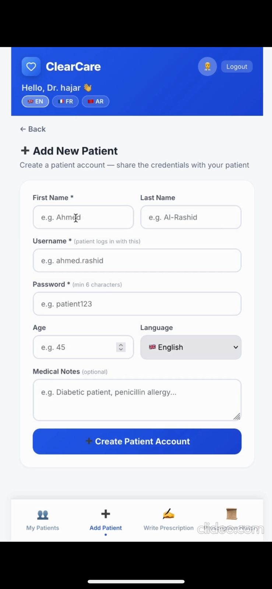This screenshot has height=589, width=272.
Task: Switch interface language to AR
Action: (x=95, y=101)
